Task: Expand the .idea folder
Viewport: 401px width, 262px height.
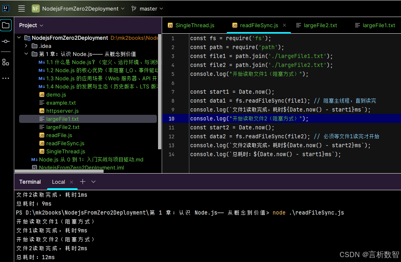Action: click(x=26, y=46)
